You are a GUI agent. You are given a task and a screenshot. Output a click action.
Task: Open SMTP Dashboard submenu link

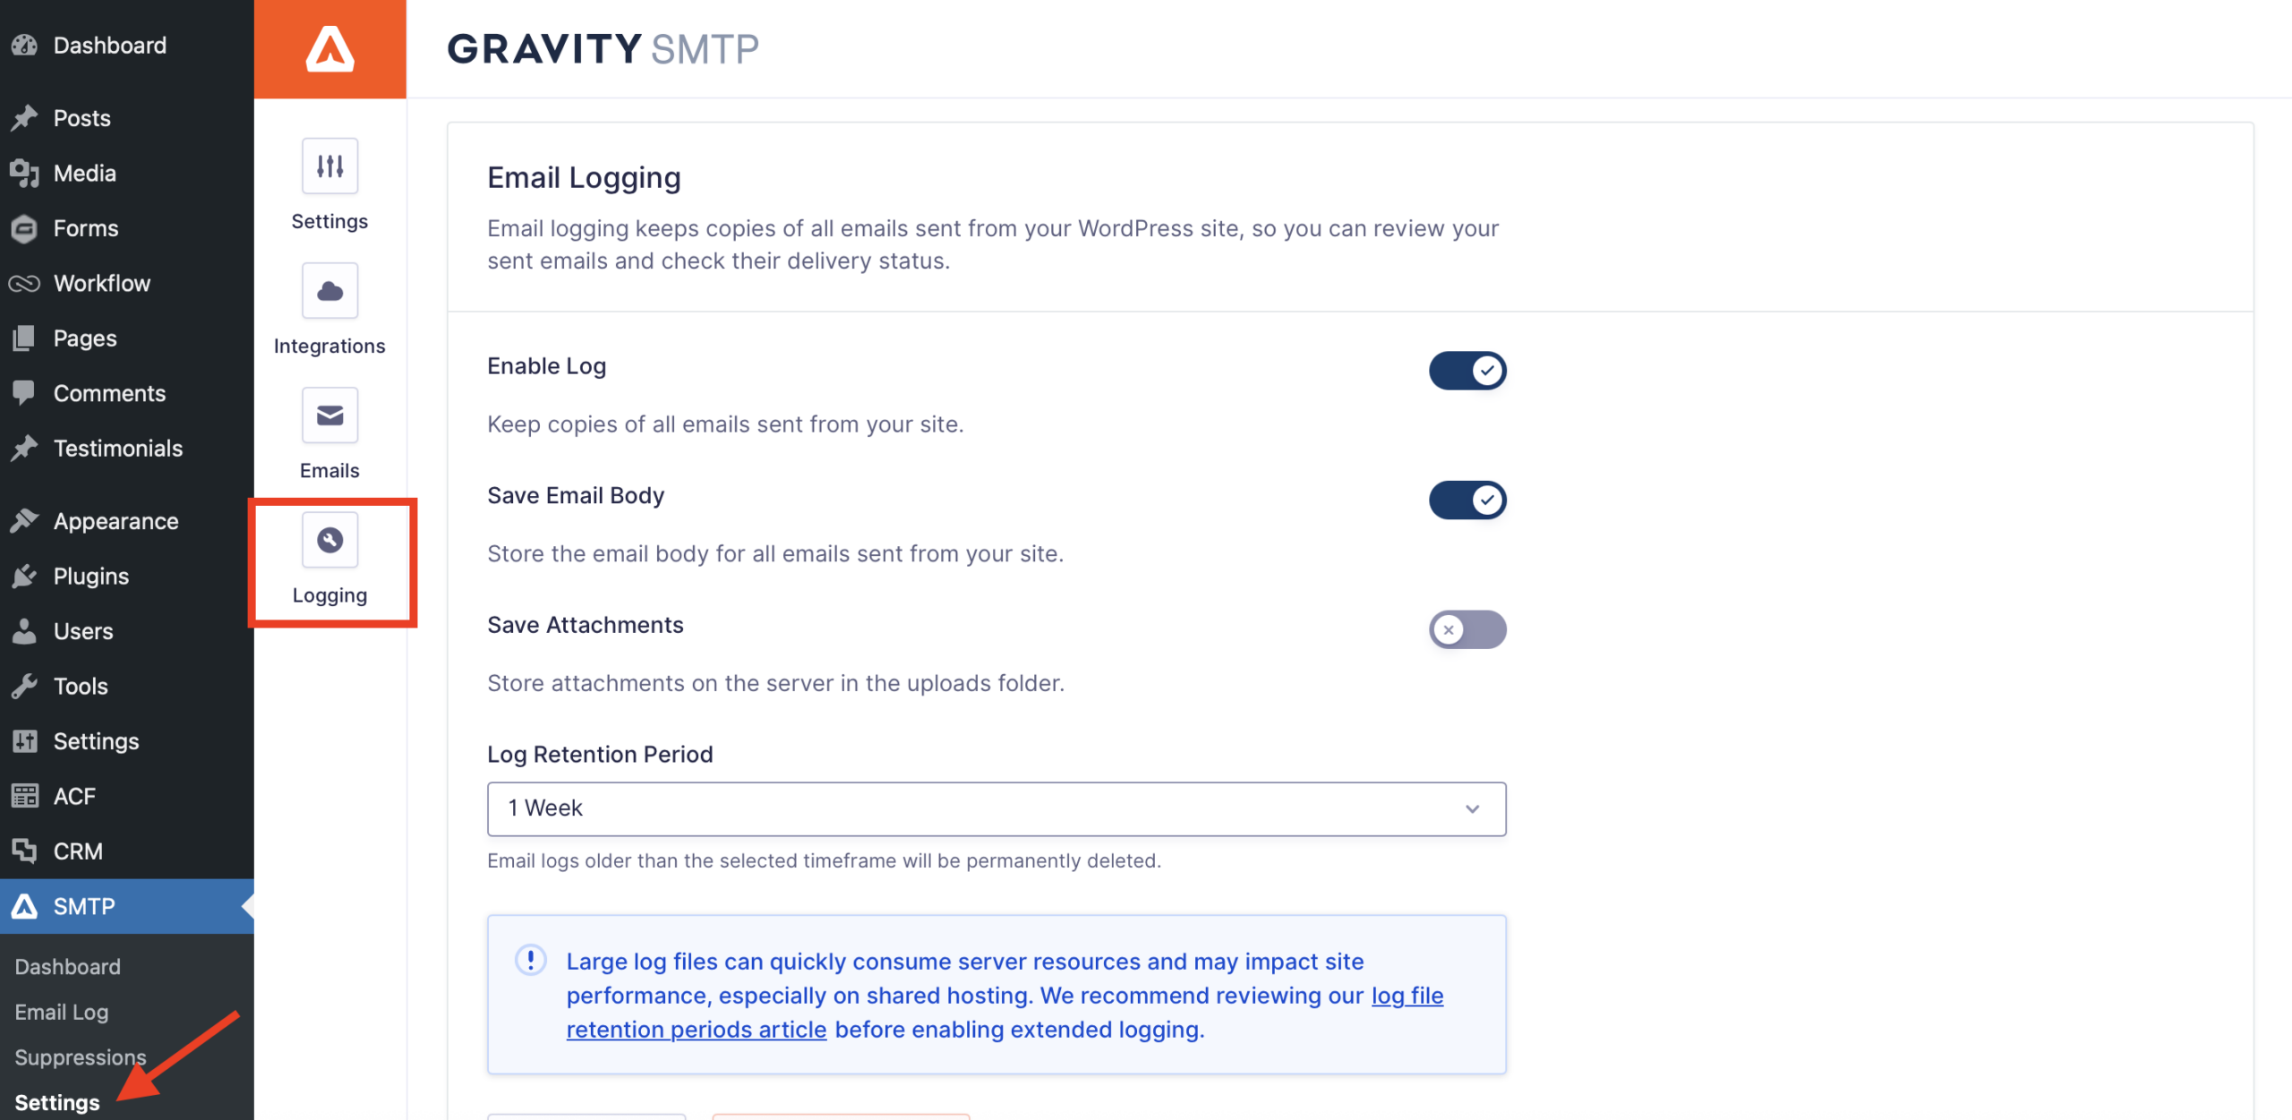[x=68, y=966]
